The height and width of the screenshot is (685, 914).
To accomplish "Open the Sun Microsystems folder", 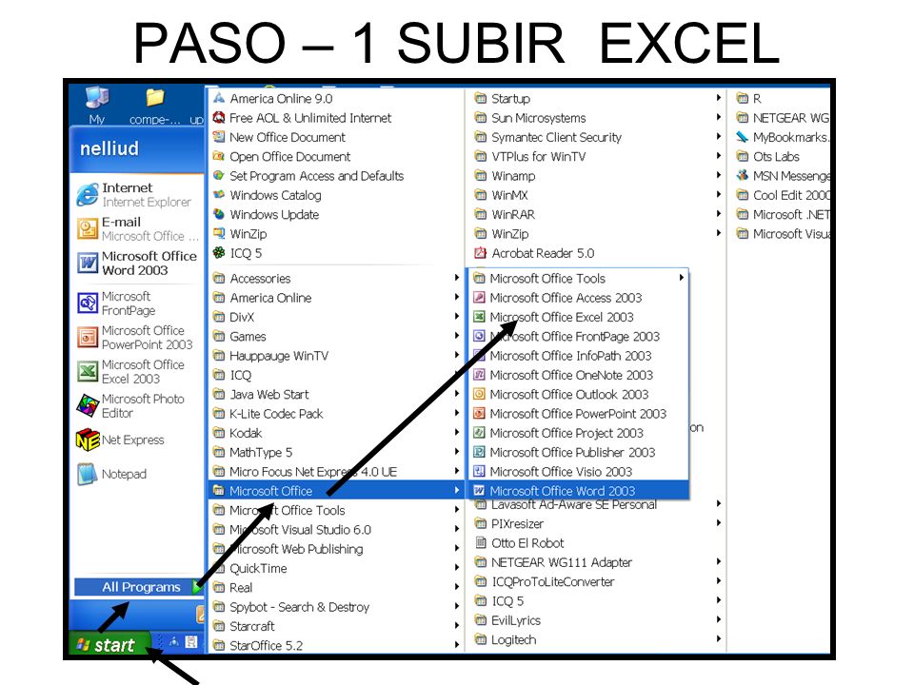I will point(596,118).
